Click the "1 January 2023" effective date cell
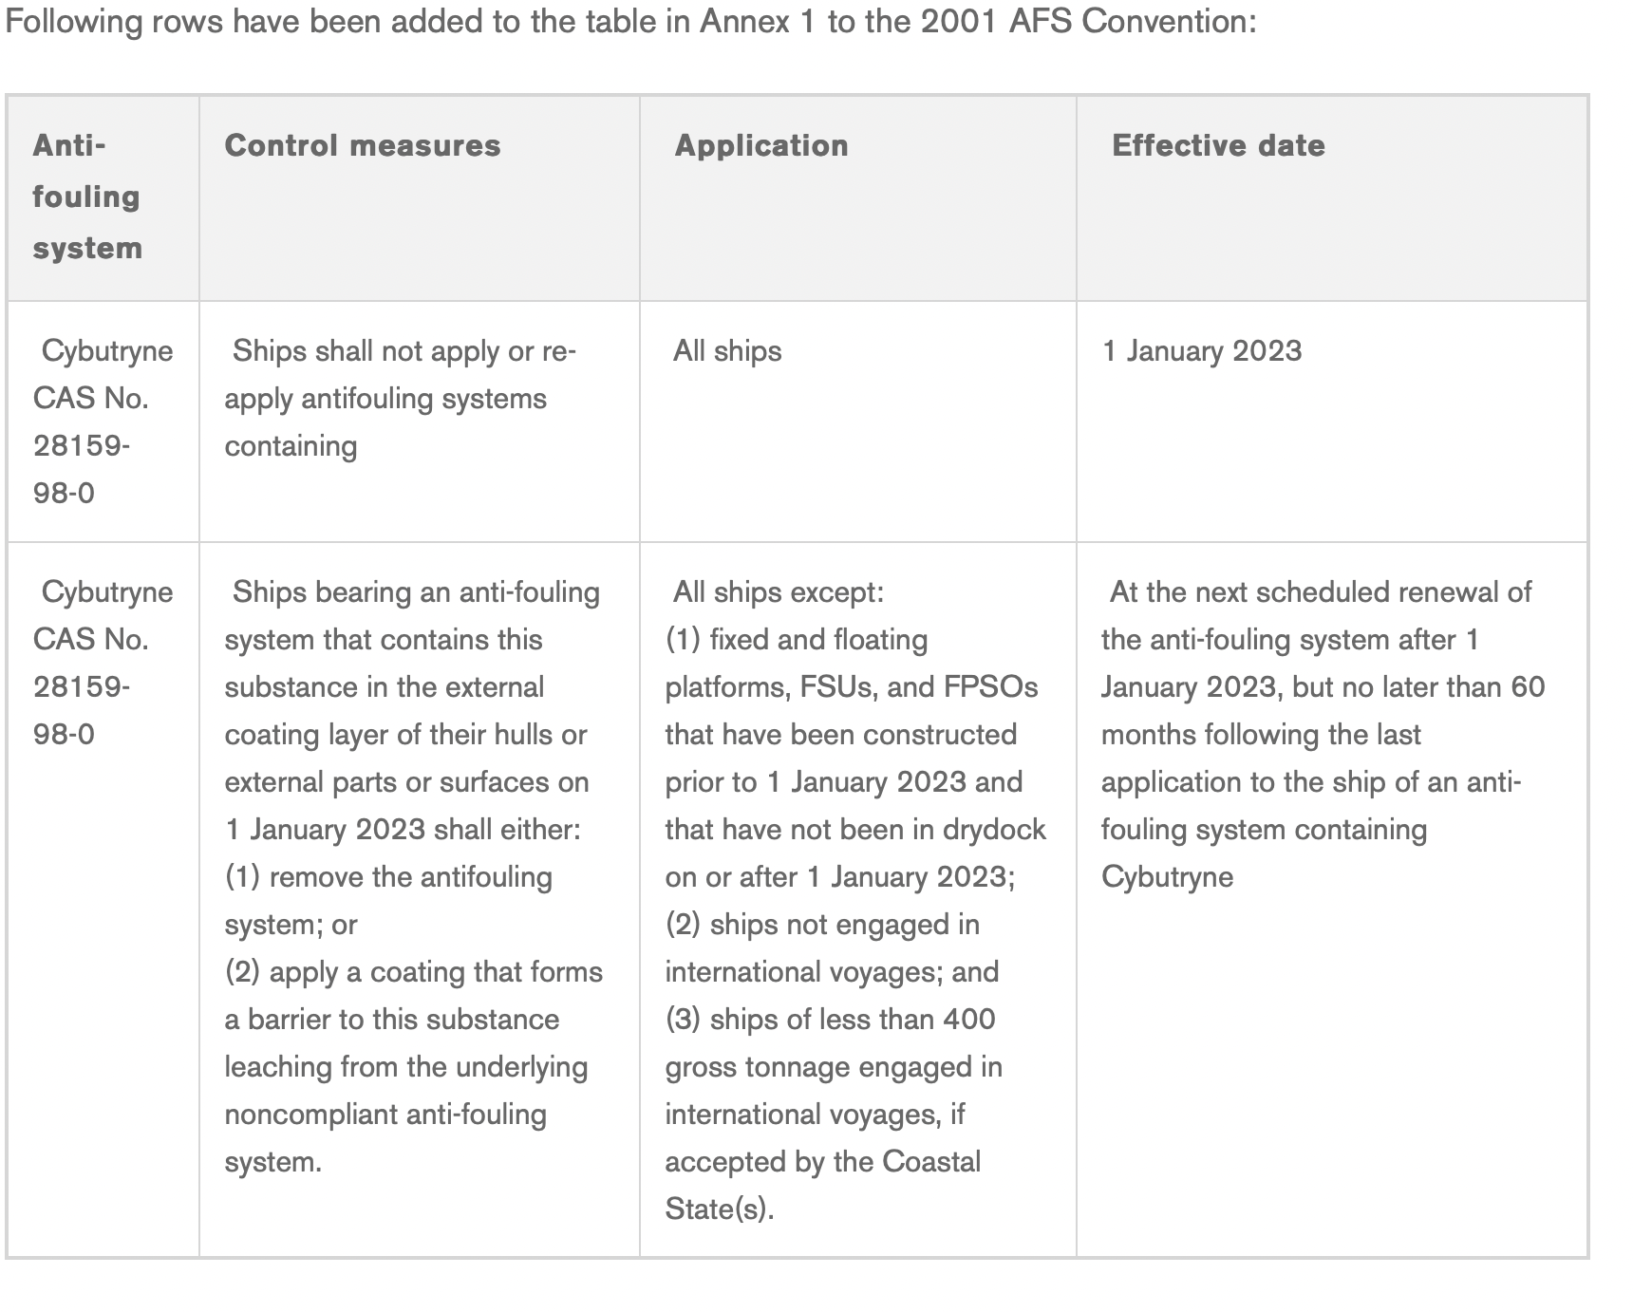1633x1312 pixels. 1202,351
